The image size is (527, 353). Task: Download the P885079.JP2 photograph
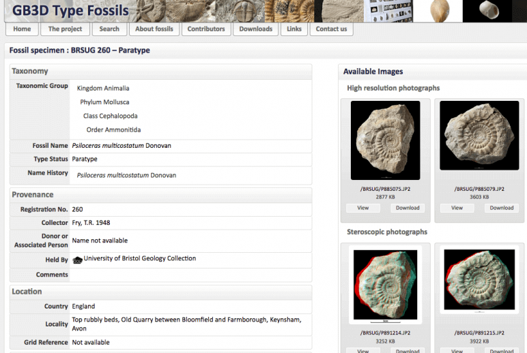coord(502,208)
